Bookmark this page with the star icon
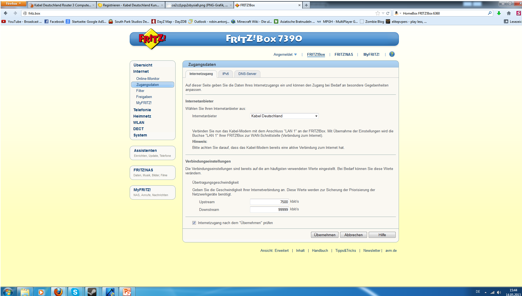Viewport: 522px width, 296px height. click(377, 13)
